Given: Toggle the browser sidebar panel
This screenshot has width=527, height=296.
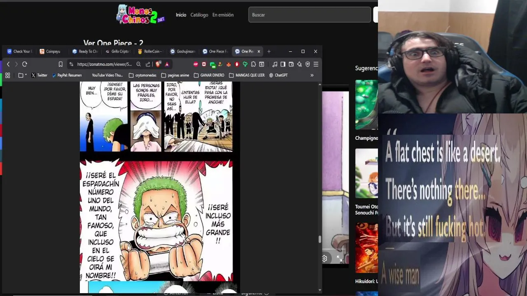Looking at the screenshot, I should pyautogui.click(x=283, y=64).
